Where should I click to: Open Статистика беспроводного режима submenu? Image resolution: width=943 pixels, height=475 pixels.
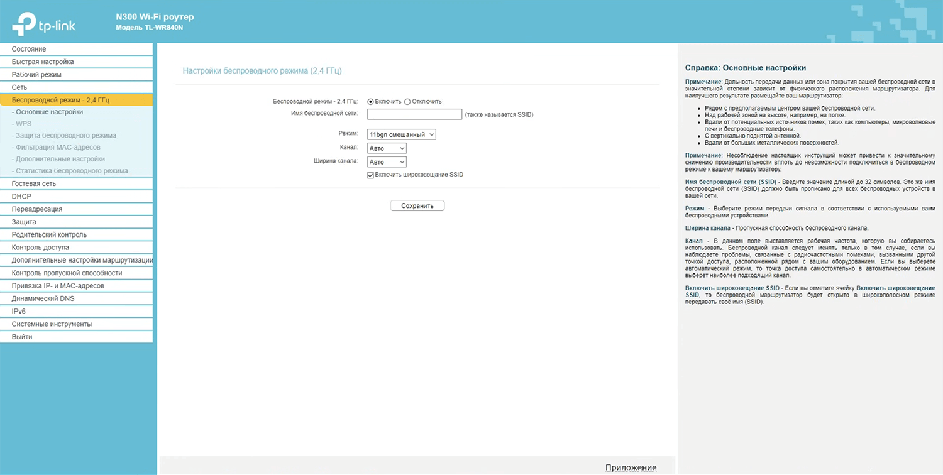point(71,171)
